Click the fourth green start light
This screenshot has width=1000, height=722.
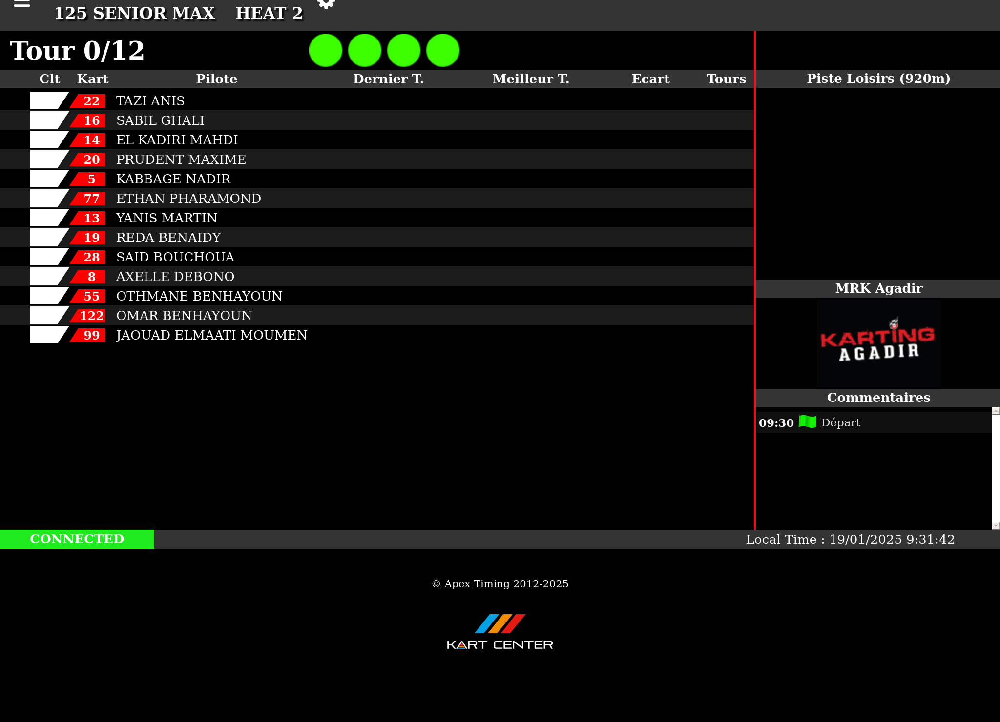tap(443, 50)
